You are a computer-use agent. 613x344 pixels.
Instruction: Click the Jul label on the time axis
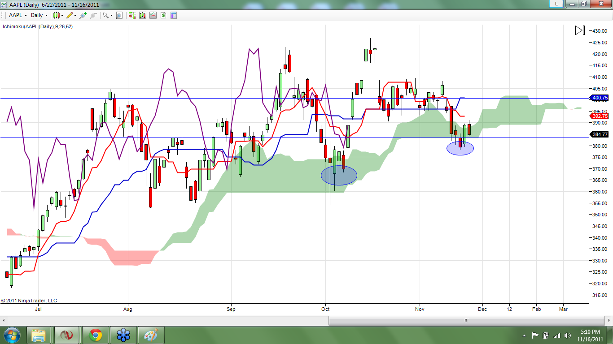[38, 309]
